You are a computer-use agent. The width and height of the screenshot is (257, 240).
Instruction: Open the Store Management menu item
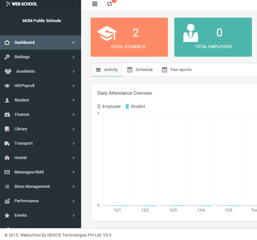(32, 187)
